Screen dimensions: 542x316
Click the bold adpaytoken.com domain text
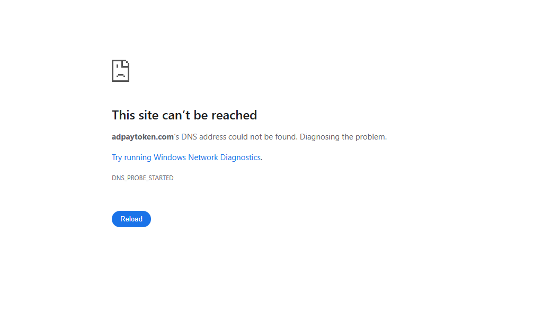[143, 137]
